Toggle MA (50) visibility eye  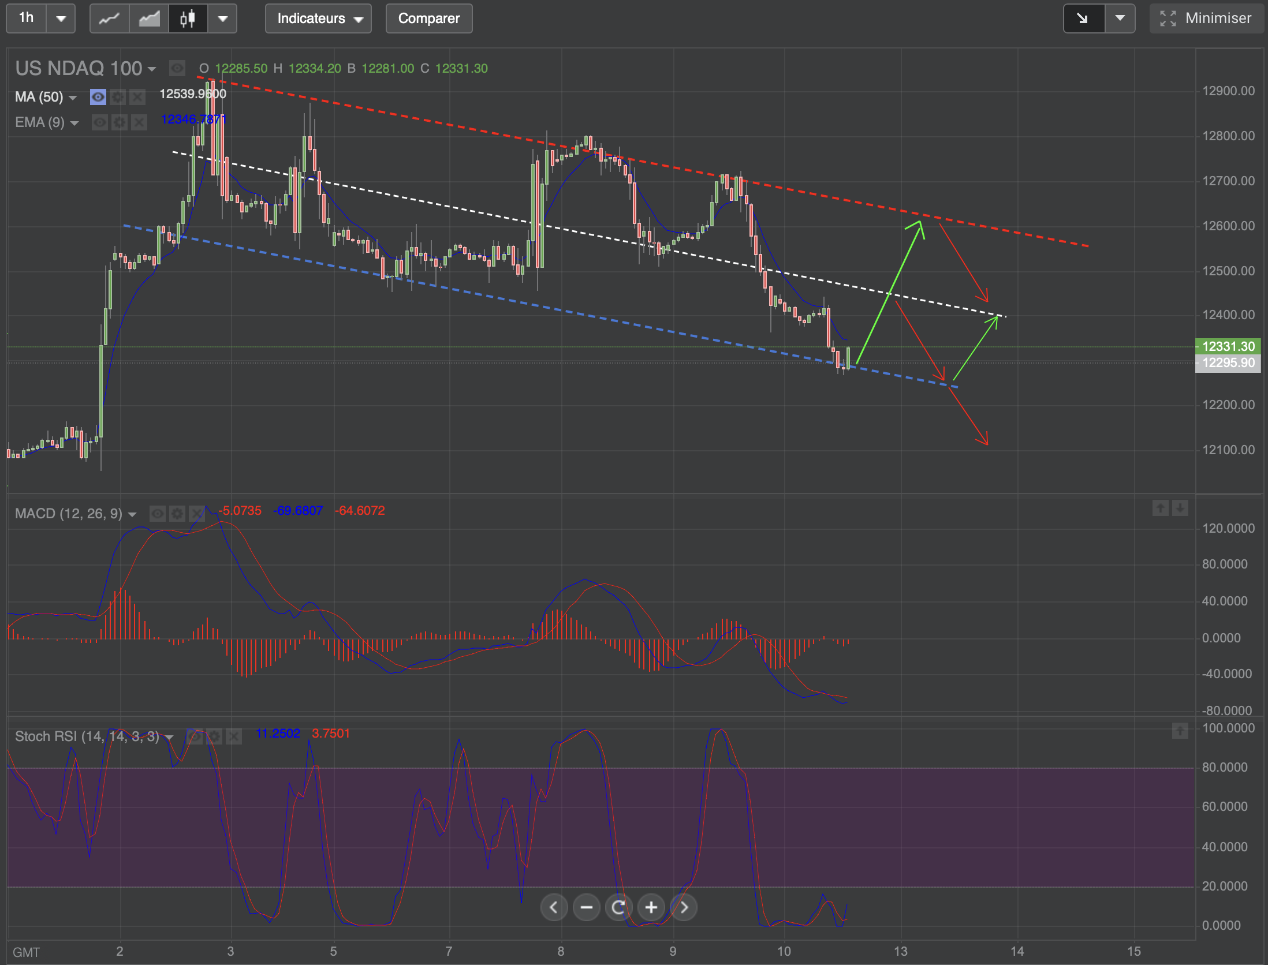[98, 97]
